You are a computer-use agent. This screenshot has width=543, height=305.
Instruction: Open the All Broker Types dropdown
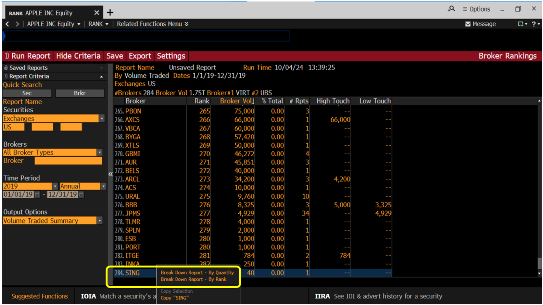click(x=100, y=152)
